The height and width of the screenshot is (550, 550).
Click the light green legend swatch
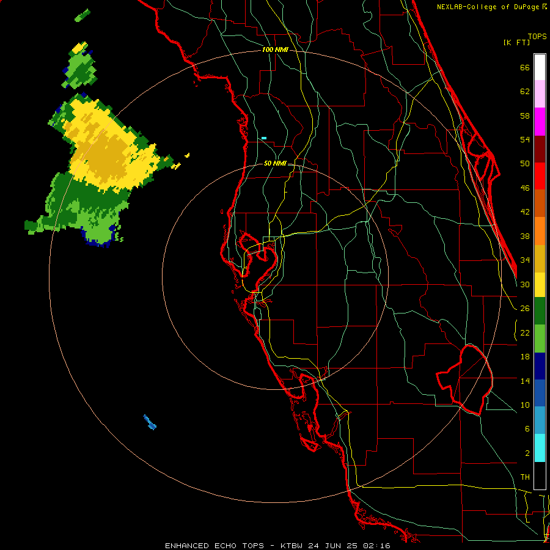tap(540, 339)
